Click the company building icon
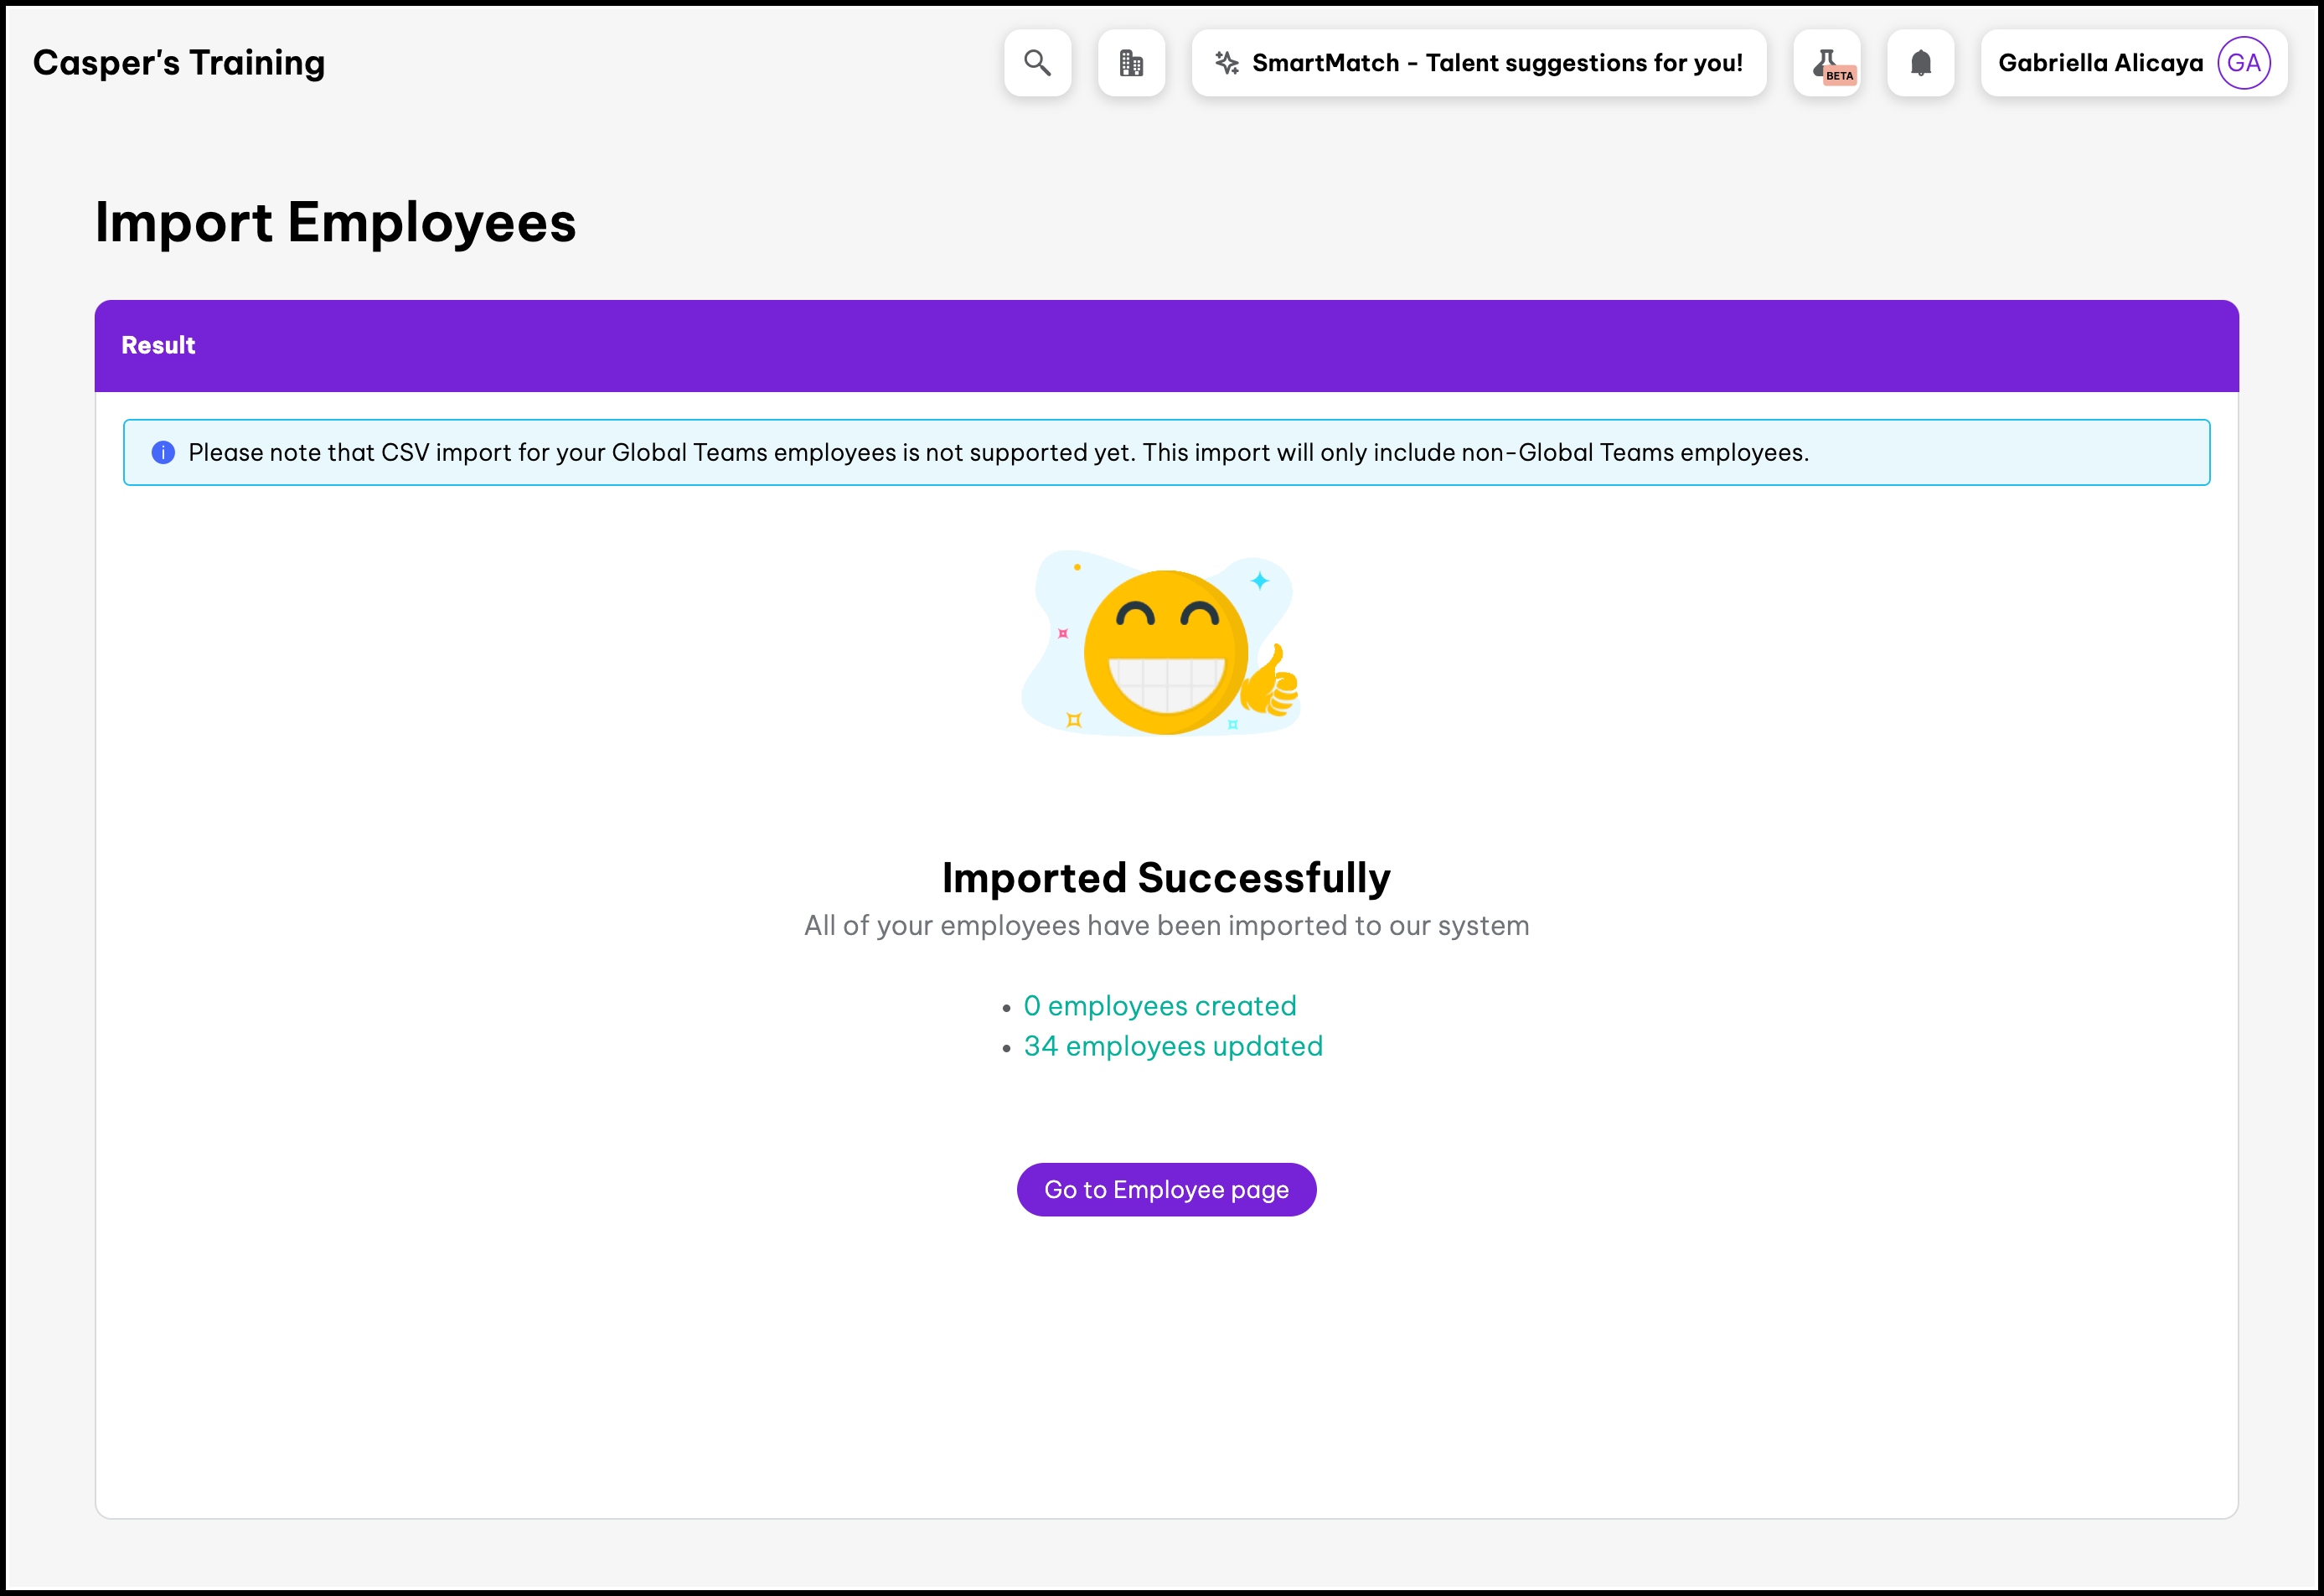Screen dimensions: 2324x1596 [x=1131, y=63]
